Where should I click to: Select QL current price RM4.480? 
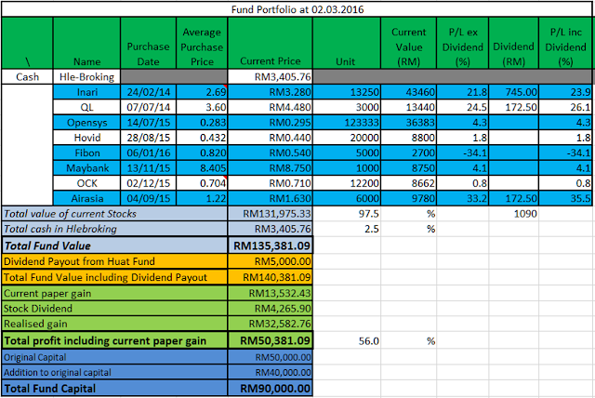point(271,107)
